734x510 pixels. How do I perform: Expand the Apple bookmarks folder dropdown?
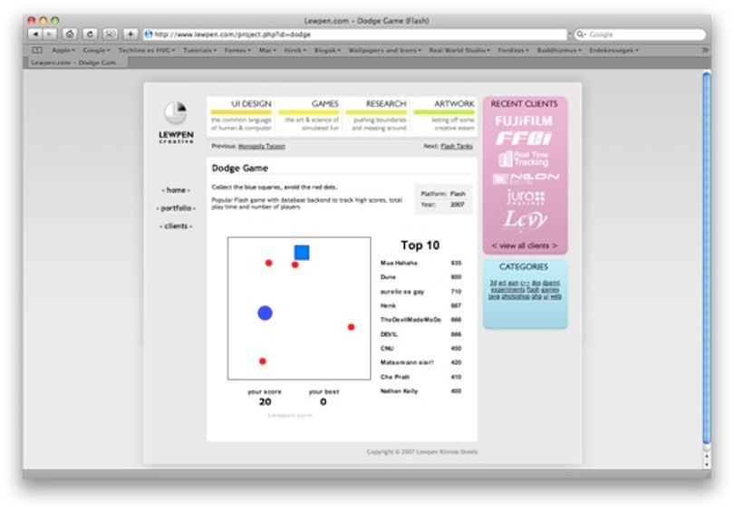tap(63, 50)
